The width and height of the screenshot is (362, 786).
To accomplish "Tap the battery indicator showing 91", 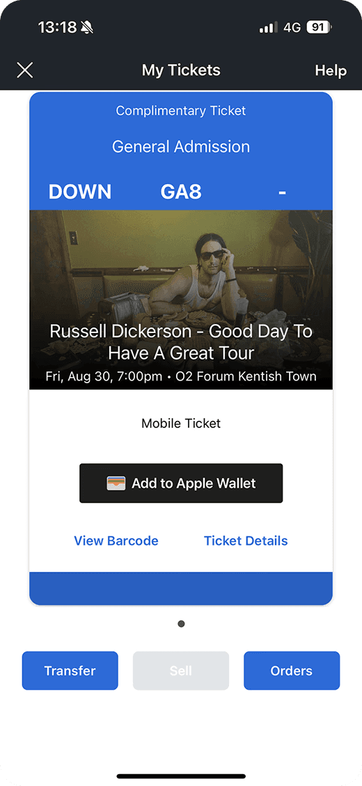I will [319, 27].
